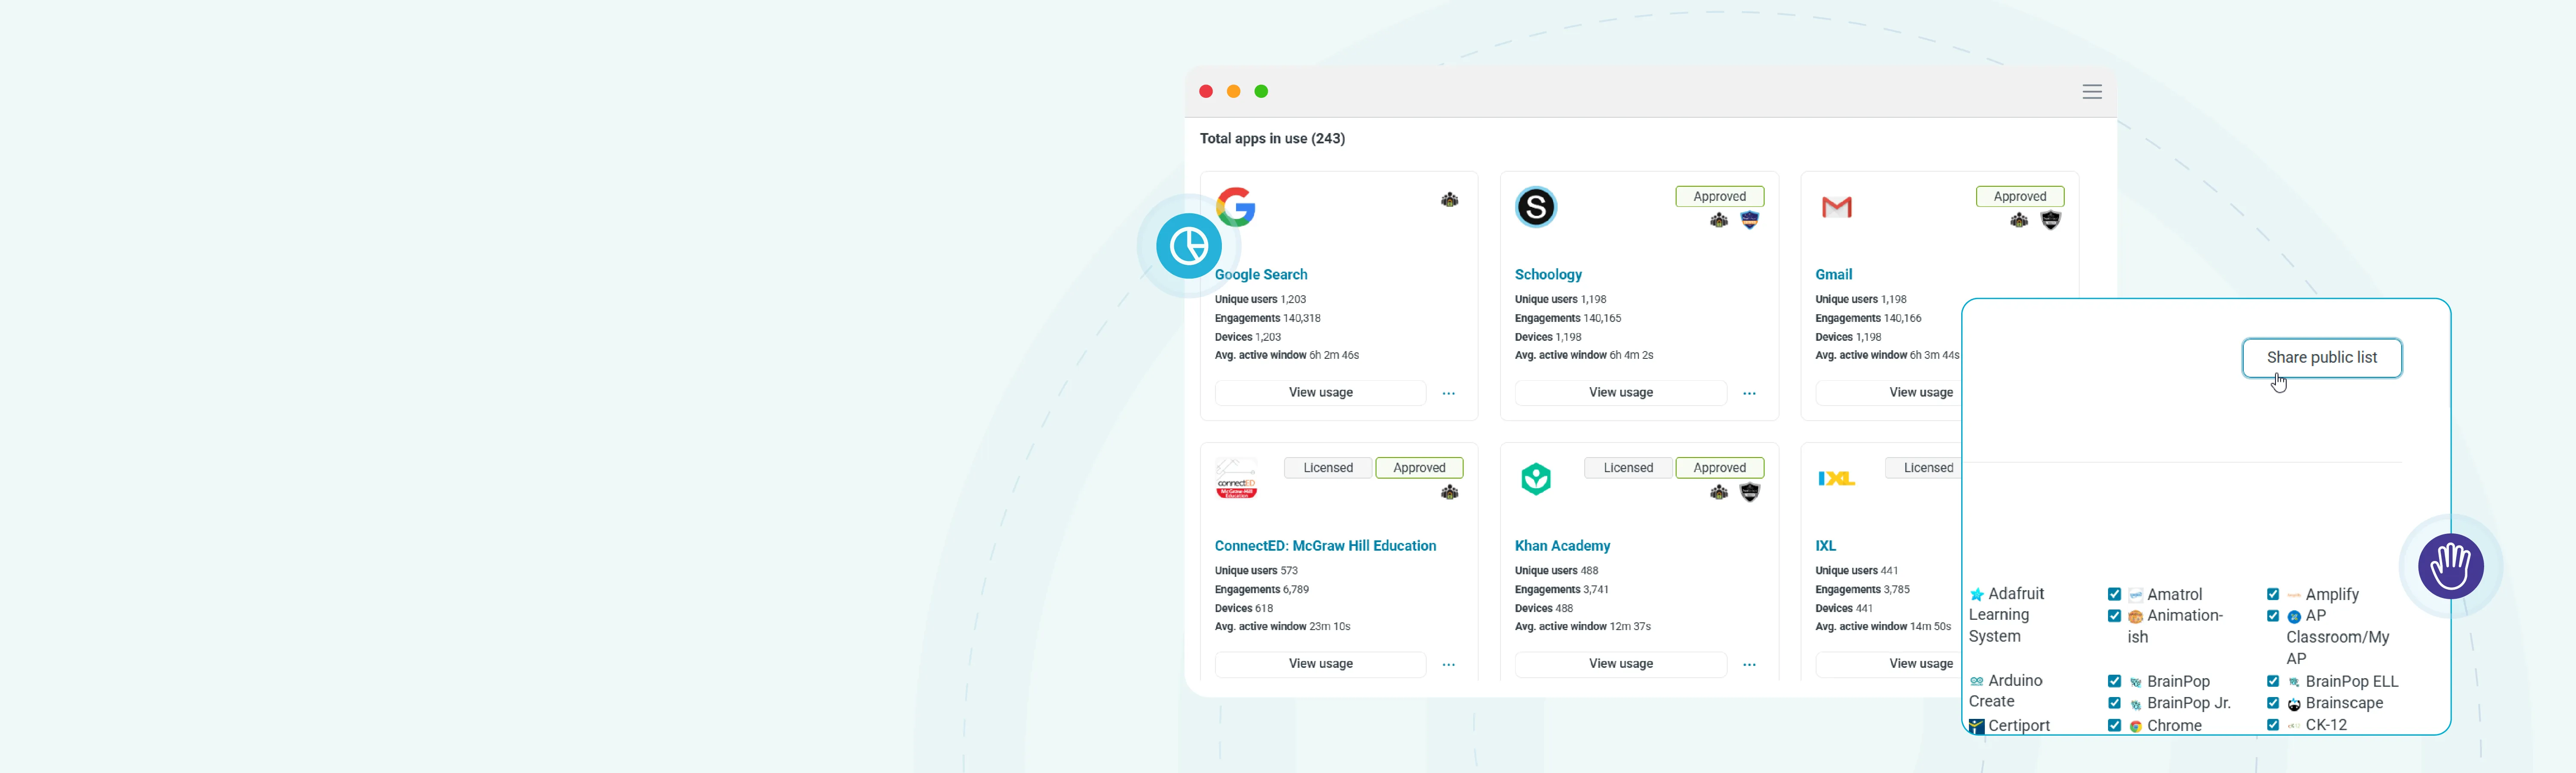
Task: Click View usage for ConnectED McGraw Hill
Action: tap(1320, 664)
